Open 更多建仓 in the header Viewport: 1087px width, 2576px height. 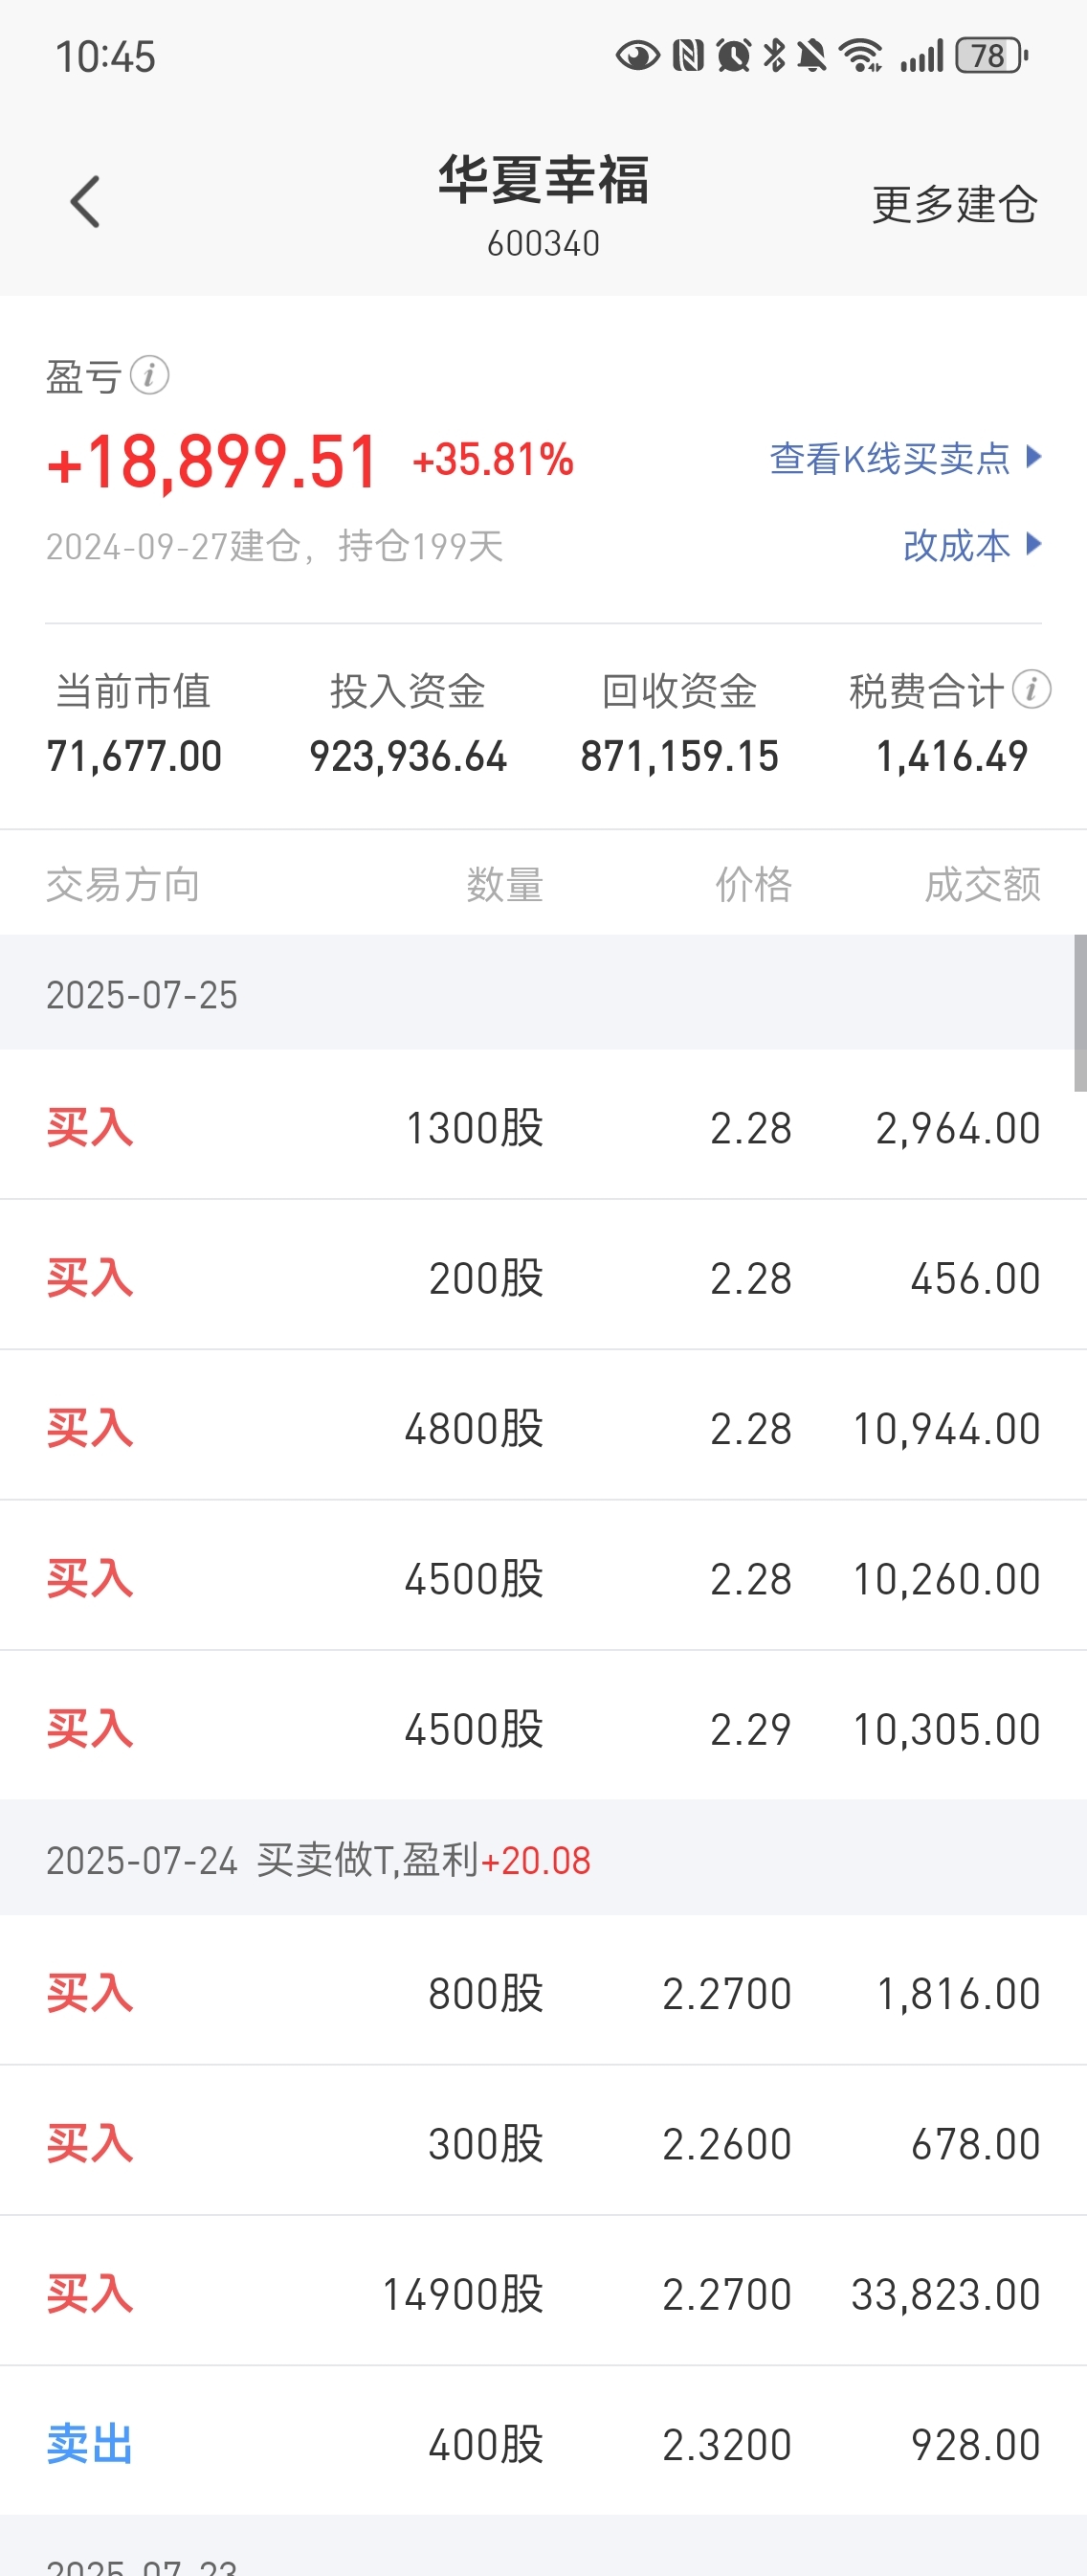[x=954, y=204]
